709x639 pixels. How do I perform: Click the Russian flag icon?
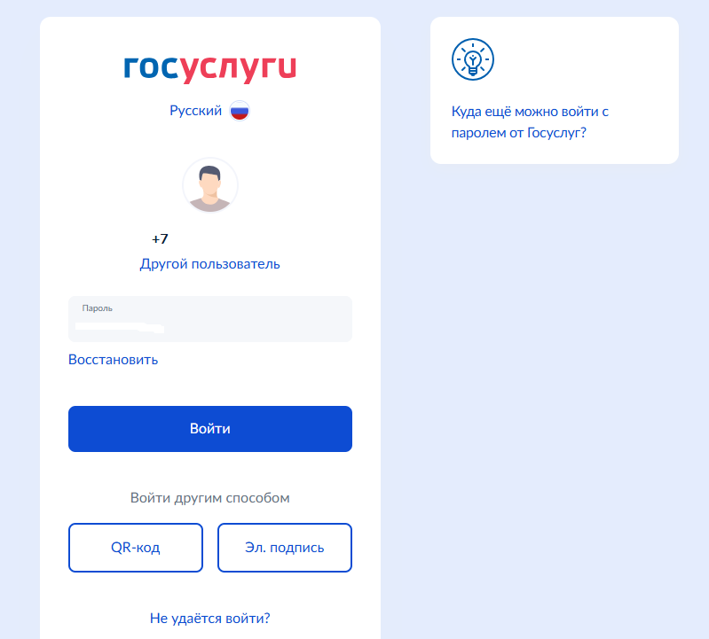pos(240,111)
